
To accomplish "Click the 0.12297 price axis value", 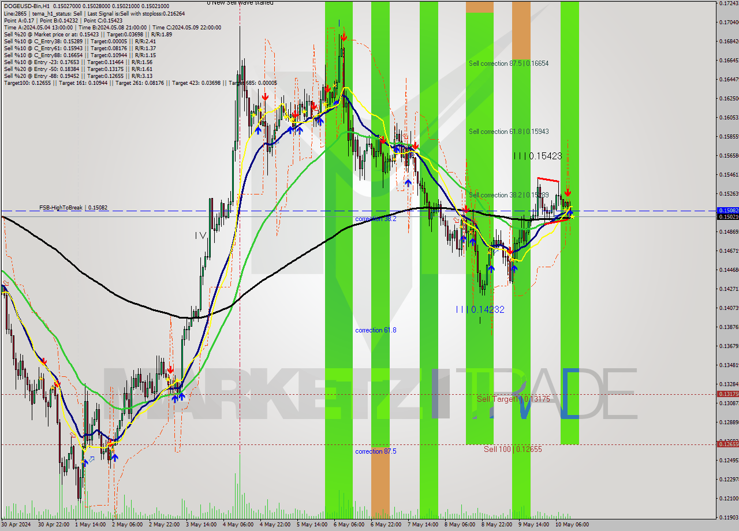I will pyautogui.click(x=729, y=479).
